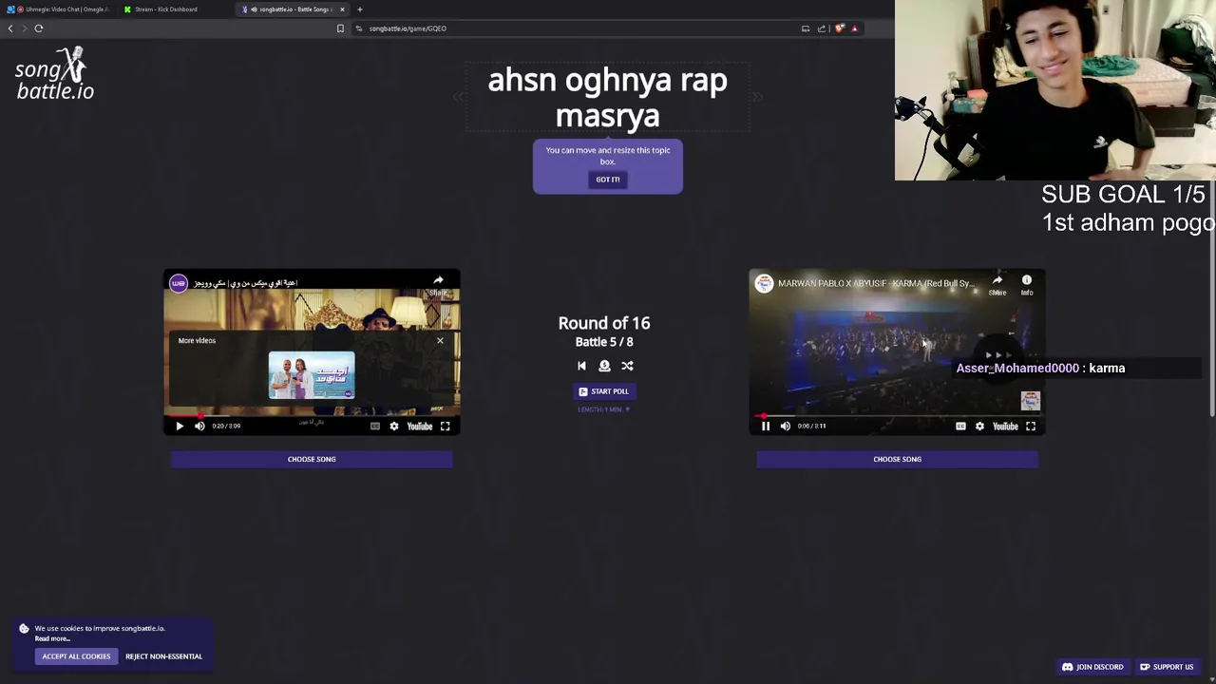The image size is (1216, 684).
Task: Close the More videos overlay
Action: (440, 340)
